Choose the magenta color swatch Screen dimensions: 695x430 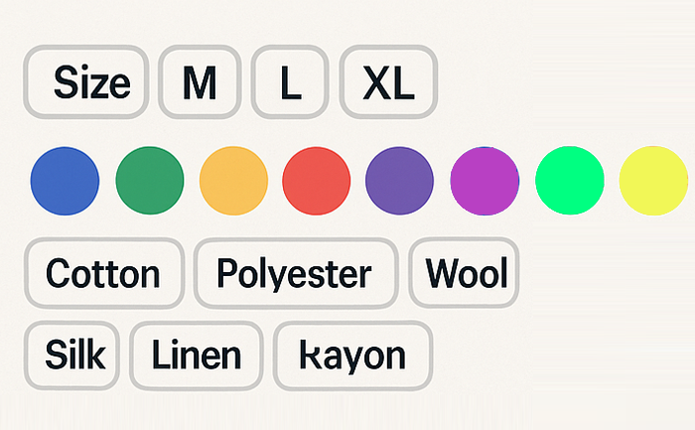point(485,181)
